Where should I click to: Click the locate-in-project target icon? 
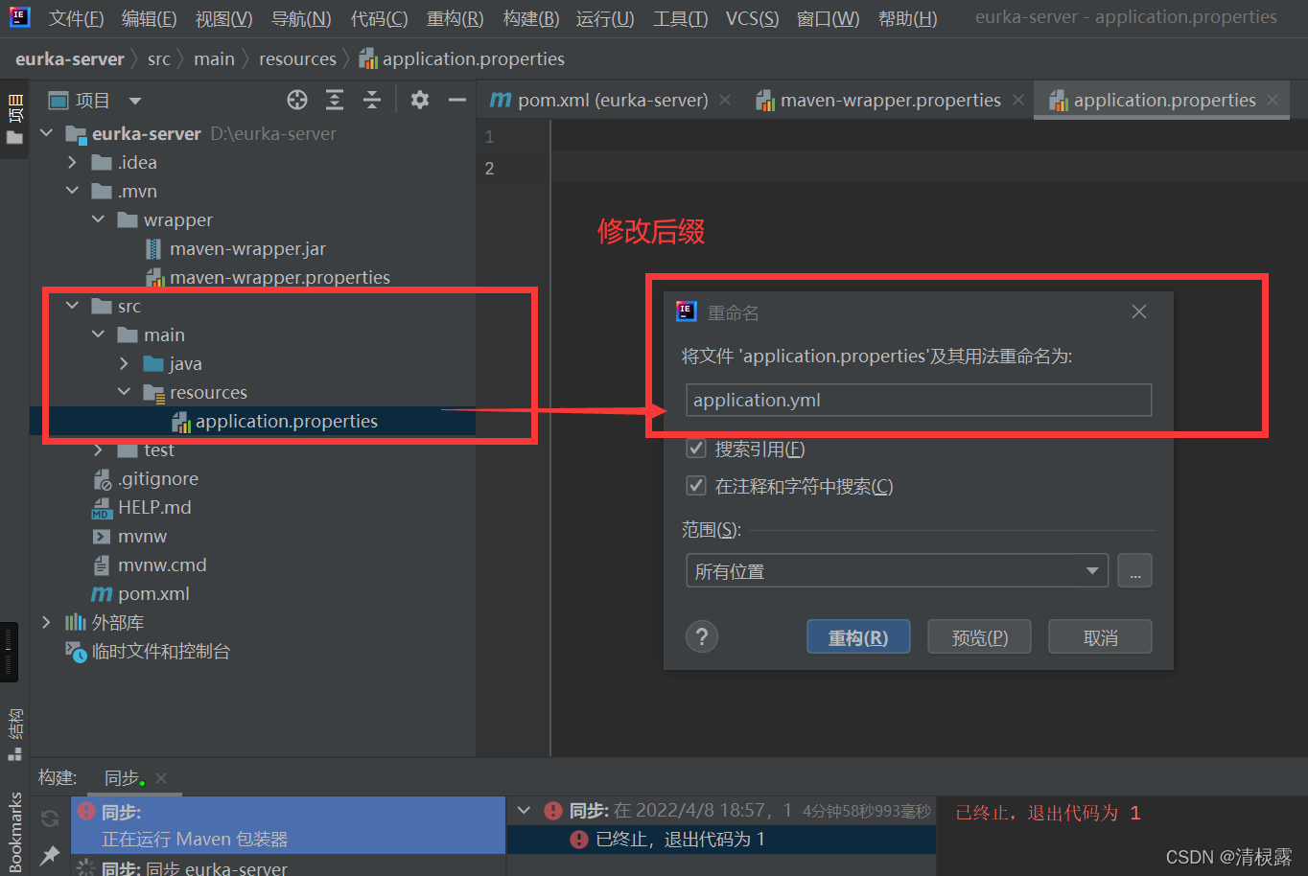(297, 100)
